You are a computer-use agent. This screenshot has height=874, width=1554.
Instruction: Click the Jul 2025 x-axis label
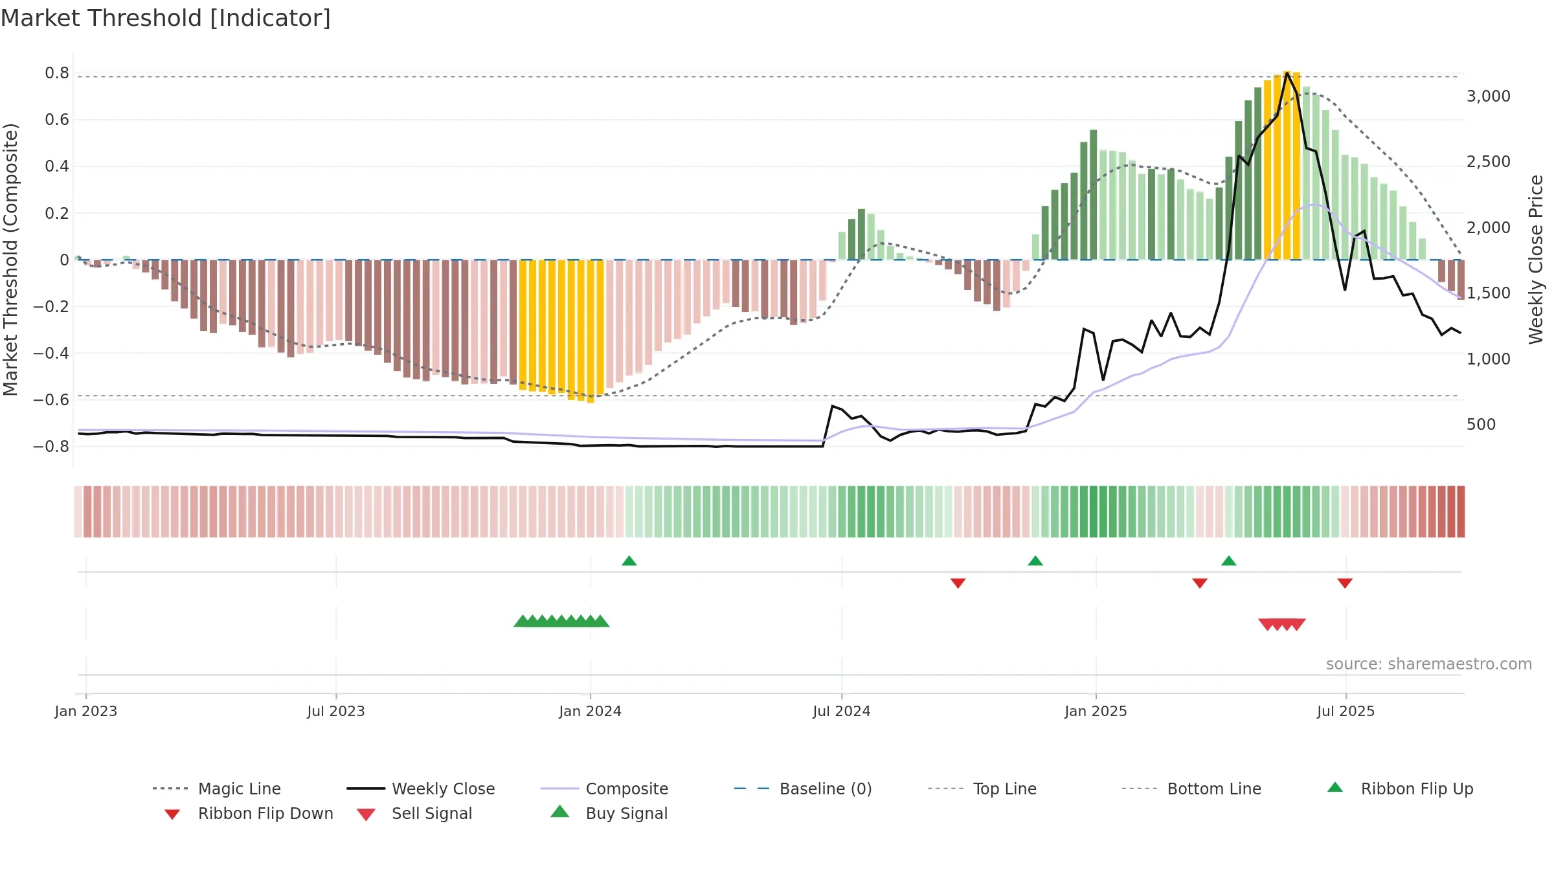click(1346, 711)
